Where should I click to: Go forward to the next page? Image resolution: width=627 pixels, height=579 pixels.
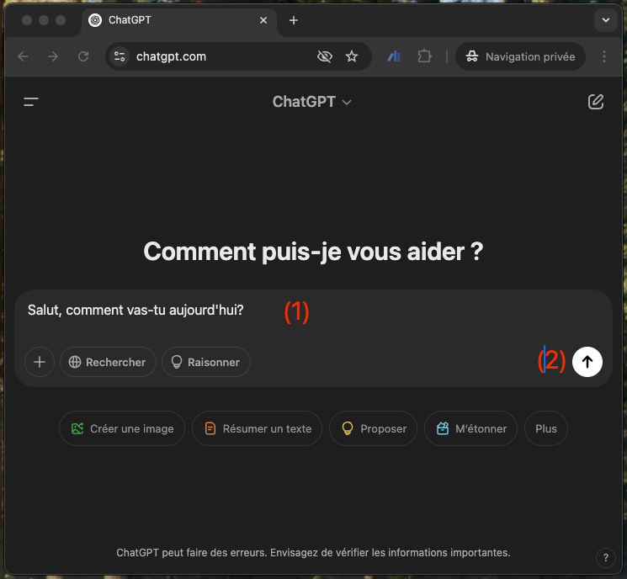pyautogui.click(x=53, y=56)
